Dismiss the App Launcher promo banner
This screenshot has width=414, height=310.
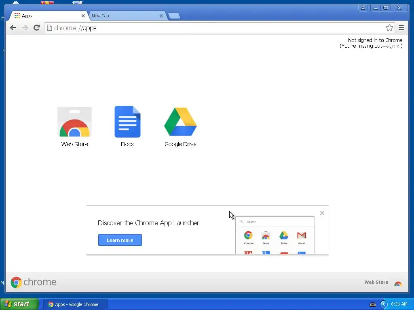pos(322,213)
